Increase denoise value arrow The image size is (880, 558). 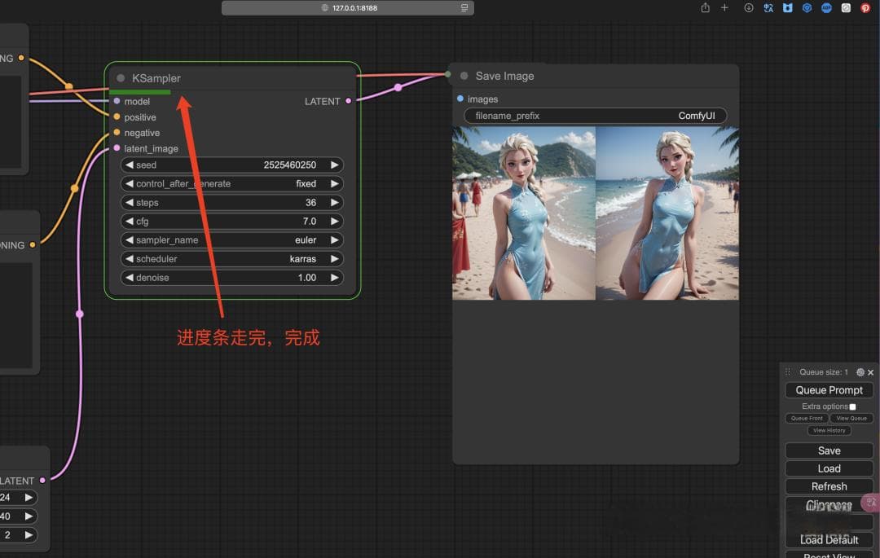click(335, 278)
